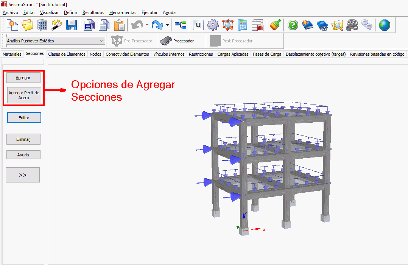Click the table grid export icon
This screenshot has height=265, width=408.
click(x=257, y=25)
